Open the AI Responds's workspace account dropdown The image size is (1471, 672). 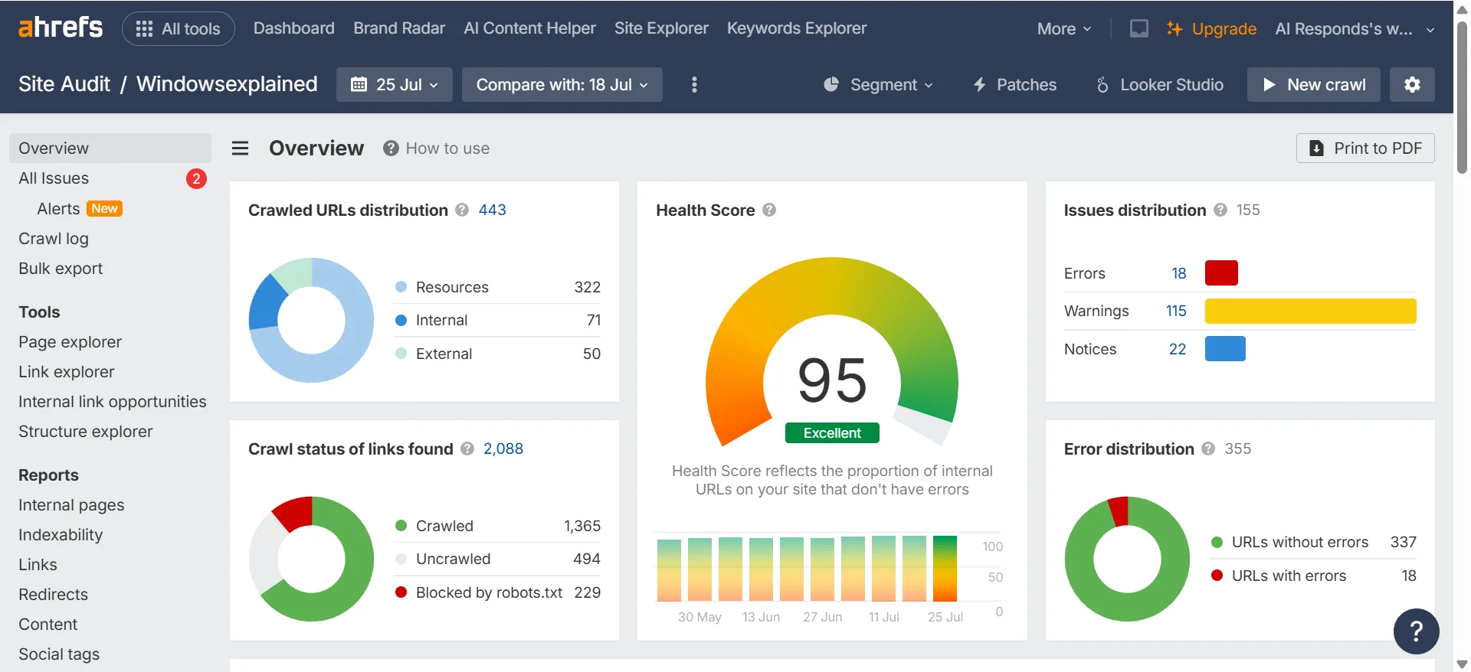pos(1355,29)
